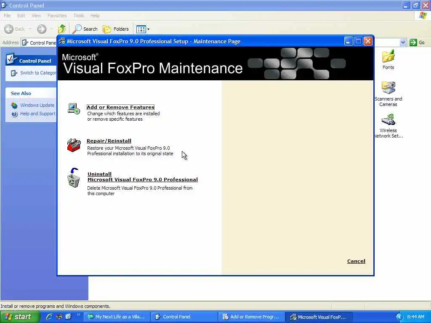Click the Add or Remove Features computer icon

(x=74, y=109)
